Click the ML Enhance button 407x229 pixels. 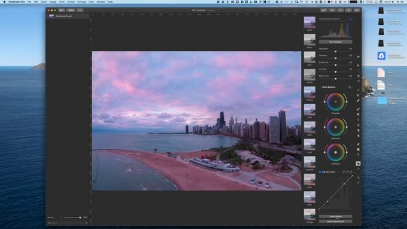click(335, 42)
